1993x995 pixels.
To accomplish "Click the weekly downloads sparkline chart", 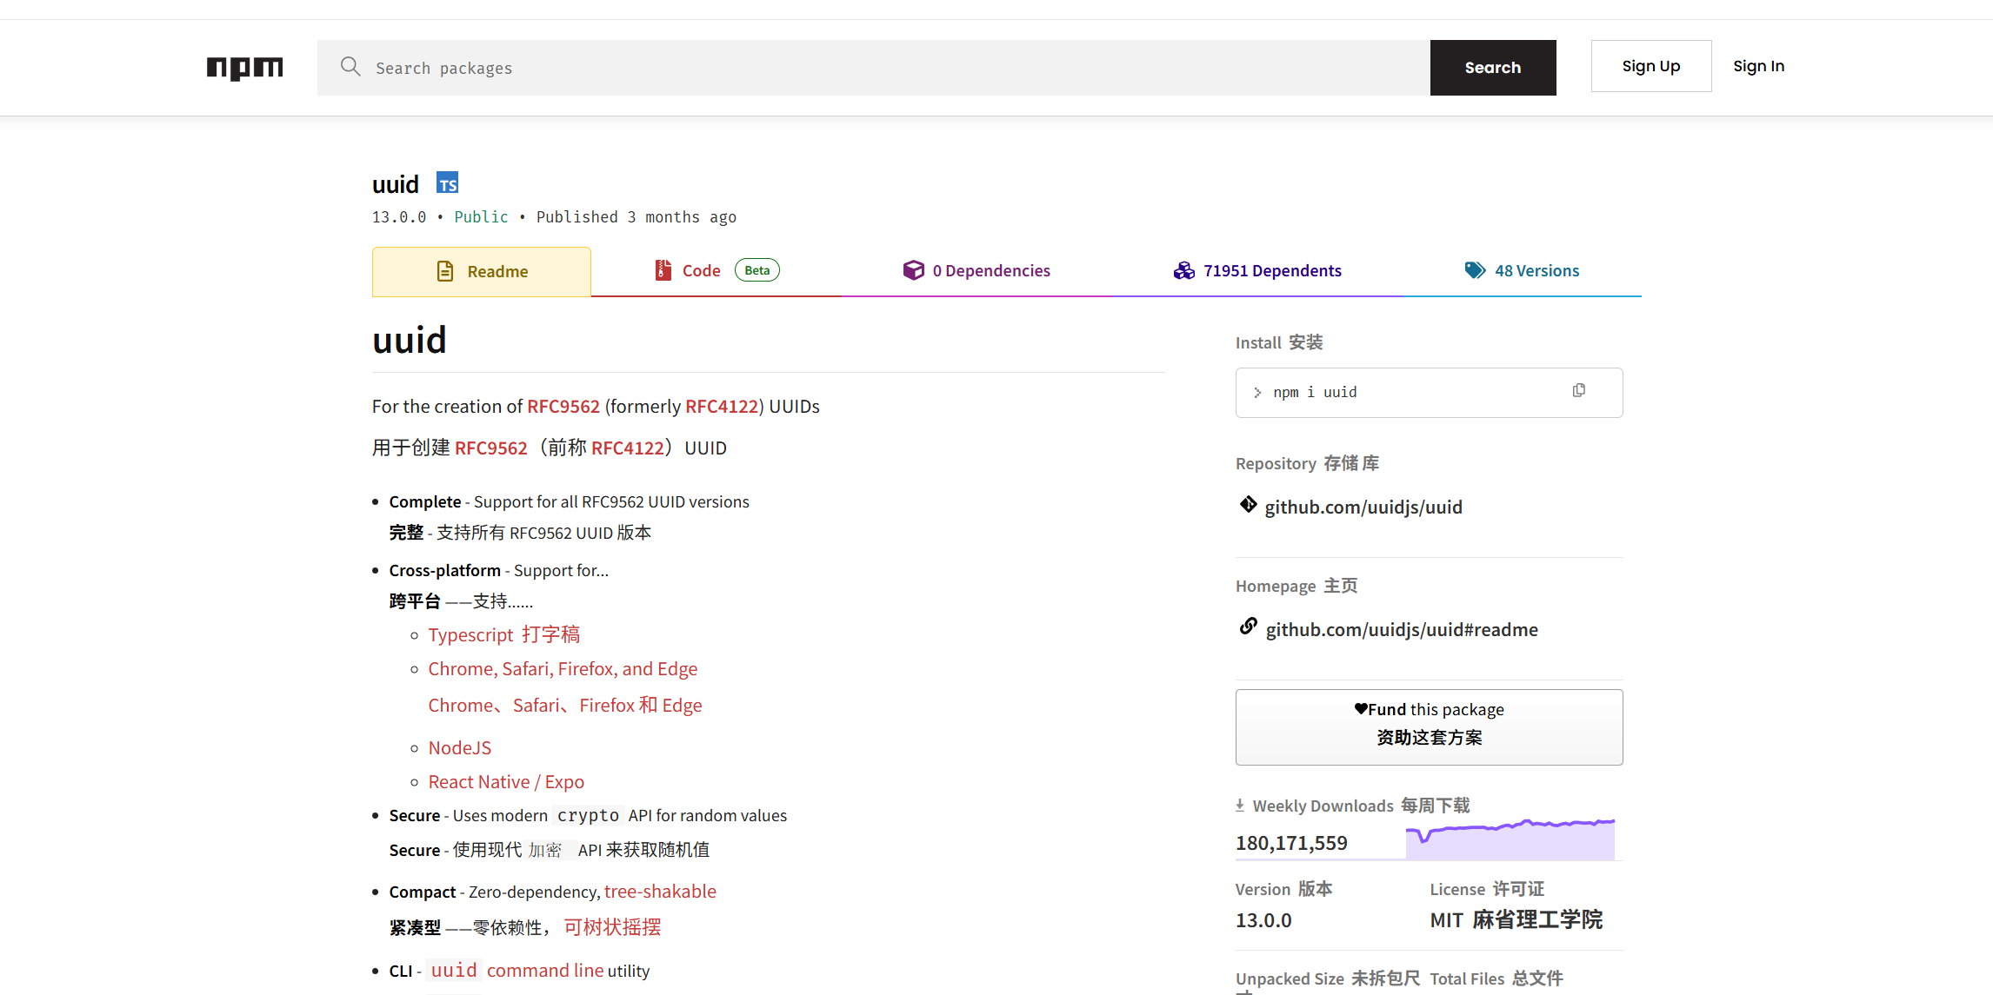I will tap(1510, 839).
